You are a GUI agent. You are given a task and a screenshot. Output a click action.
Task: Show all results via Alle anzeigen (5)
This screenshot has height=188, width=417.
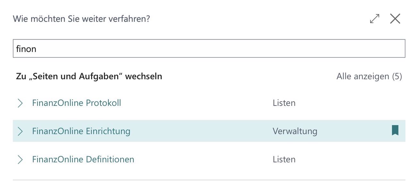(369, 76)
